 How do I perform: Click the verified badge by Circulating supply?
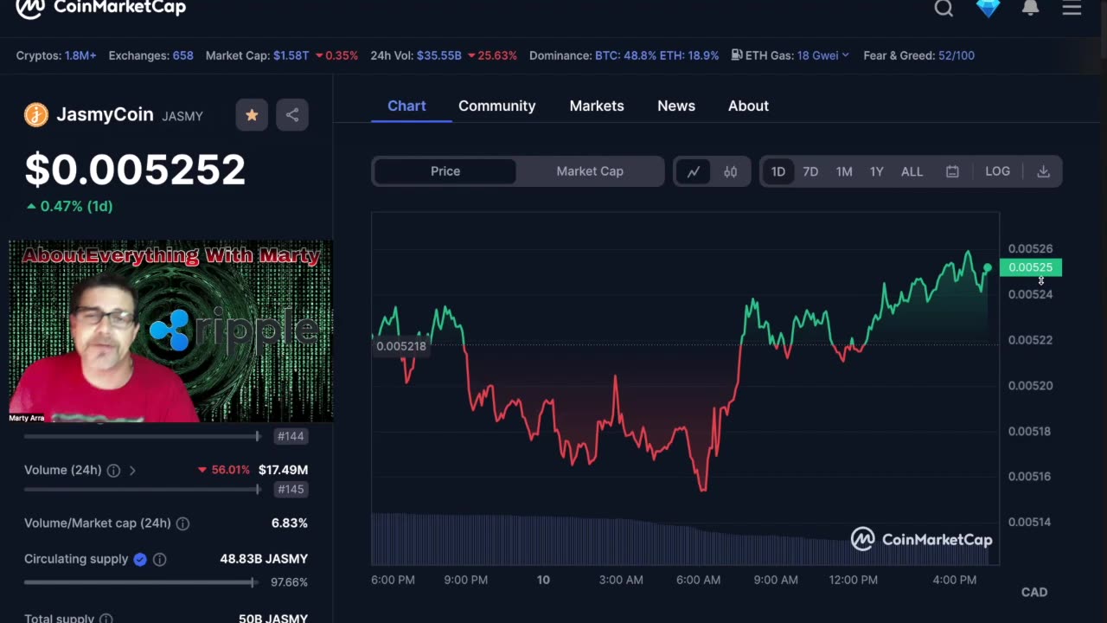[140, 559]
